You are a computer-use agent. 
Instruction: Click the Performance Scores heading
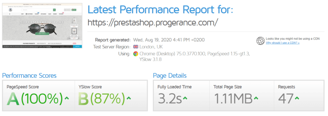click(x=29, y=76)
